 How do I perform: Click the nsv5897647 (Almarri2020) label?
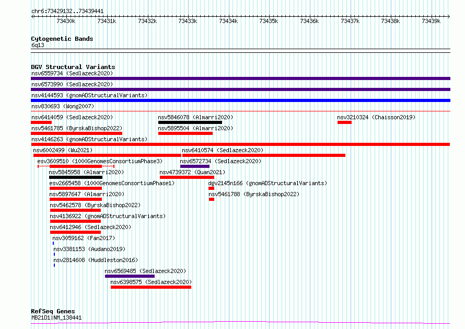coord(87,194)
